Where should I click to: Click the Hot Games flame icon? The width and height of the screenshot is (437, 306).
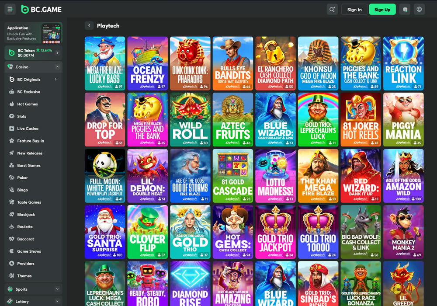[x=12, y=104]
